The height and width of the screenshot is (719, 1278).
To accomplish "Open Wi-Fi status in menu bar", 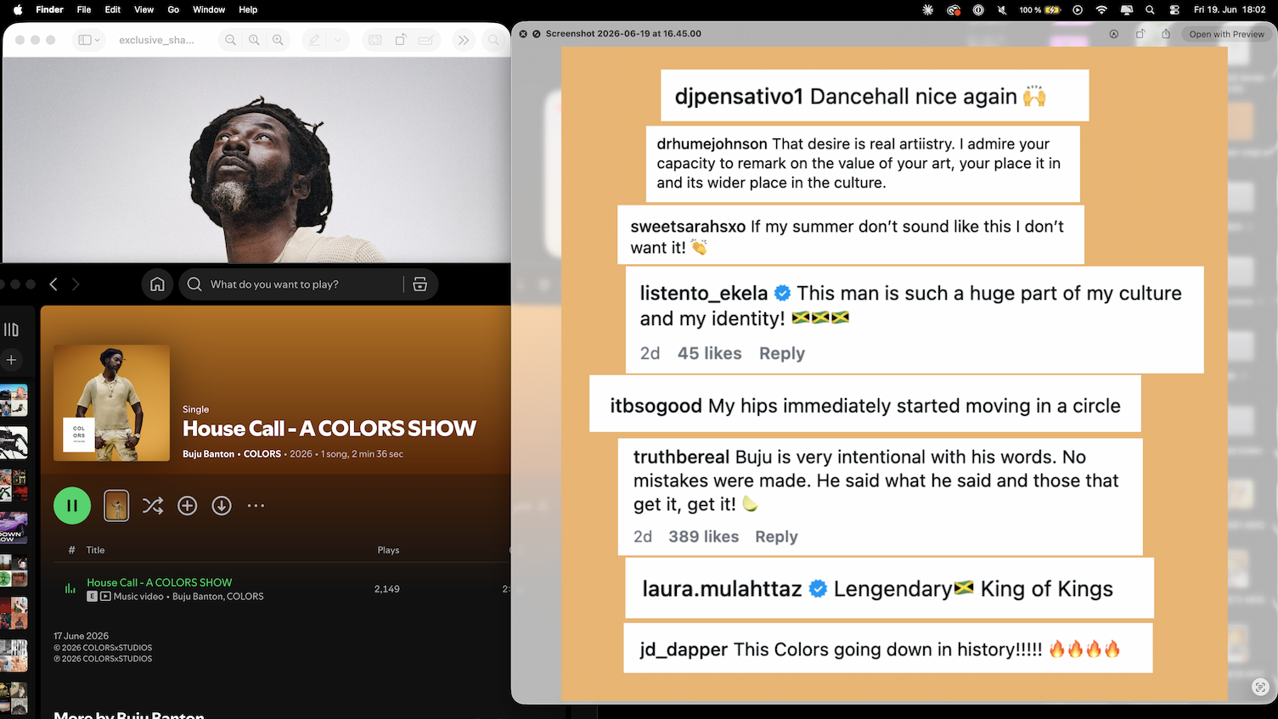I will (x=1101, y=10).
